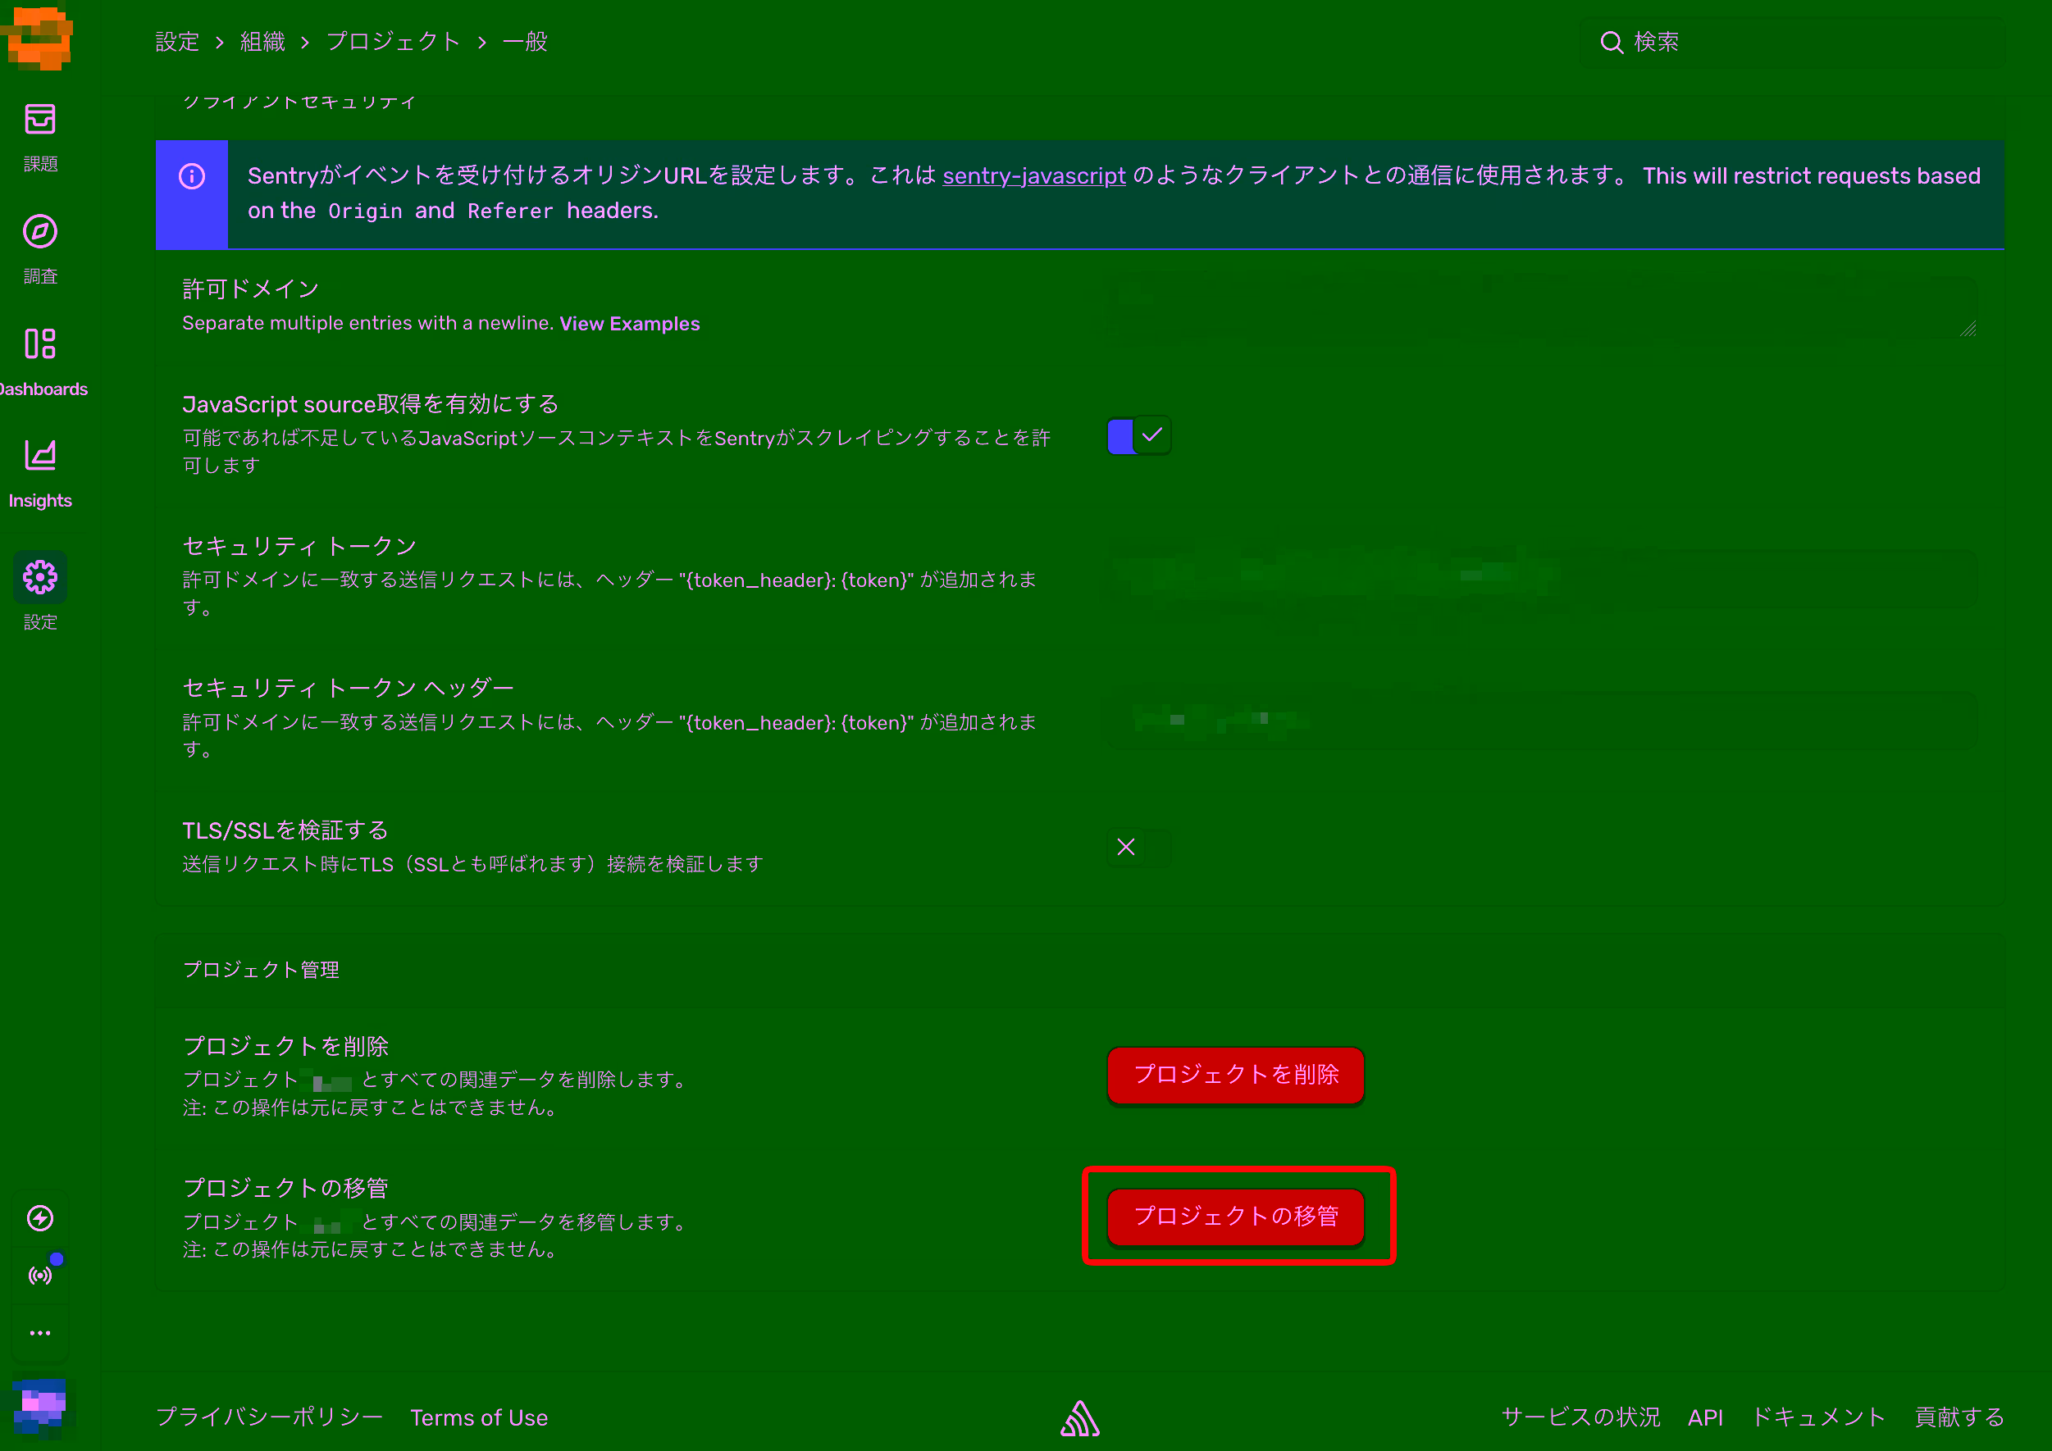
Task: Navigate to 組織 in the breadcrumb
Action: click(261, 41)
